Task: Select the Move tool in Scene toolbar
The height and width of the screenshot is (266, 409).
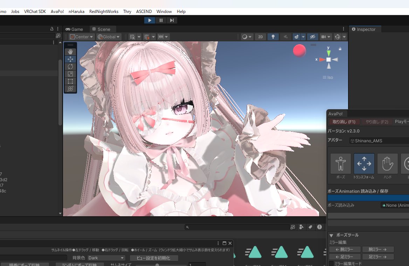Action: tap(70, 59)
